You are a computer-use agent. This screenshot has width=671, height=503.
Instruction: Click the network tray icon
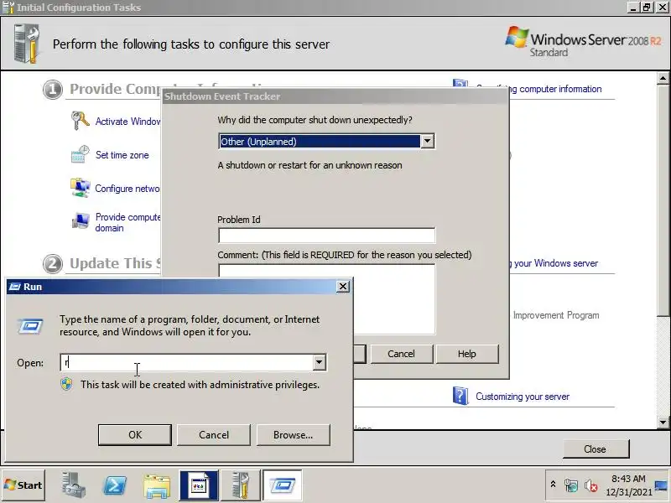[x=571, y=485]
